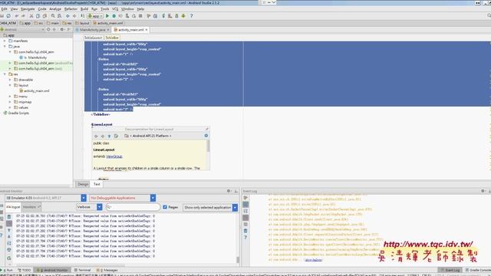Open the Terminal tool window button

pos(82,270)
